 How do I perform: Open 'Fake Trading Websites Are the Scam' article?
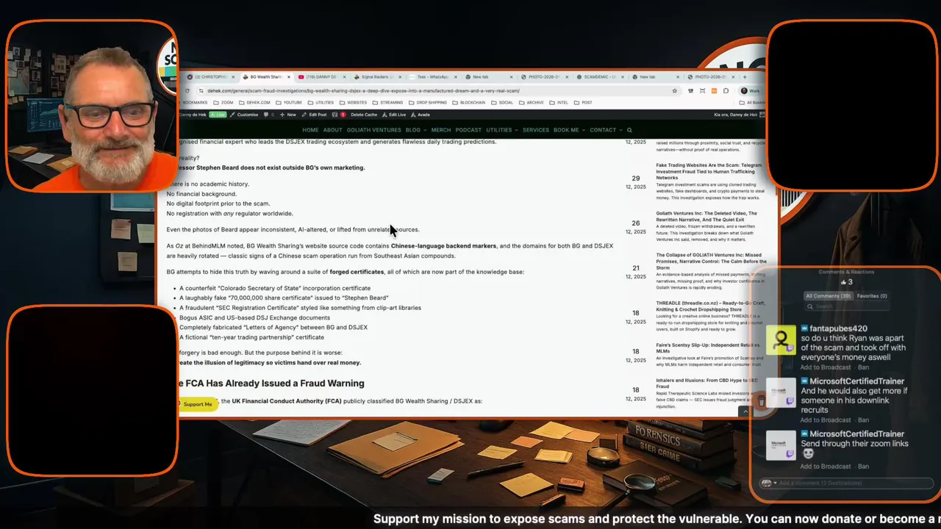pyautogui.click(x=709, y=170)
